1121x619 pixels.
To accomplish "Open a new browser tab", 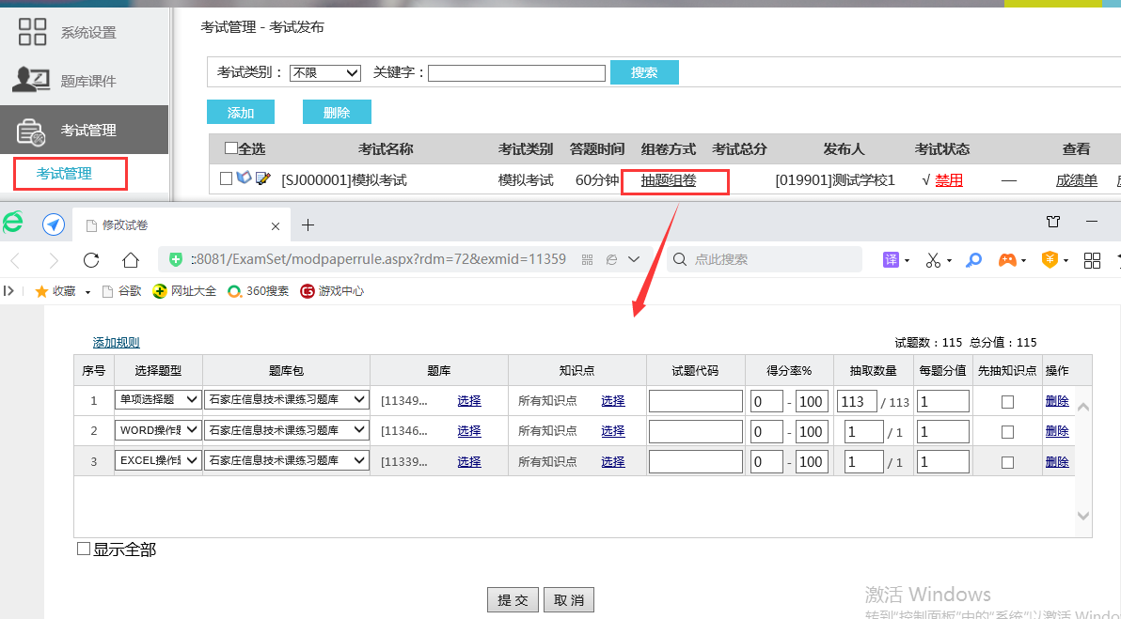I will coord(308,224).
